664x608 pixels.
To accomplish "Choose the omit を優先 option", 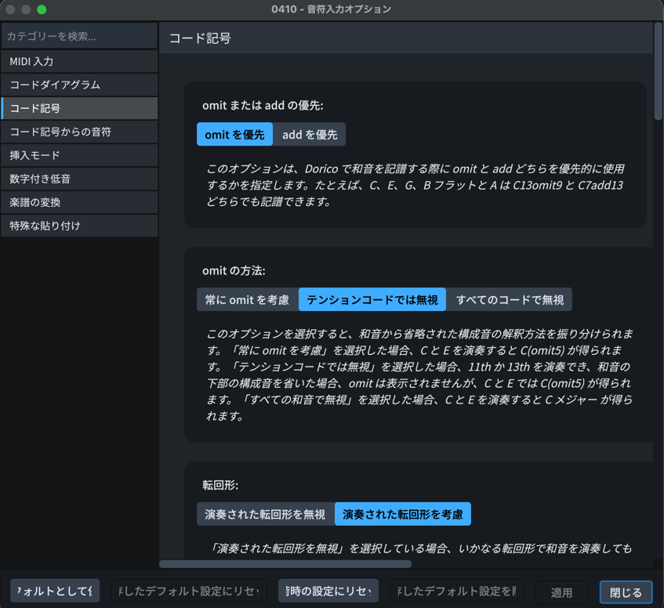I will click(234, 135).
